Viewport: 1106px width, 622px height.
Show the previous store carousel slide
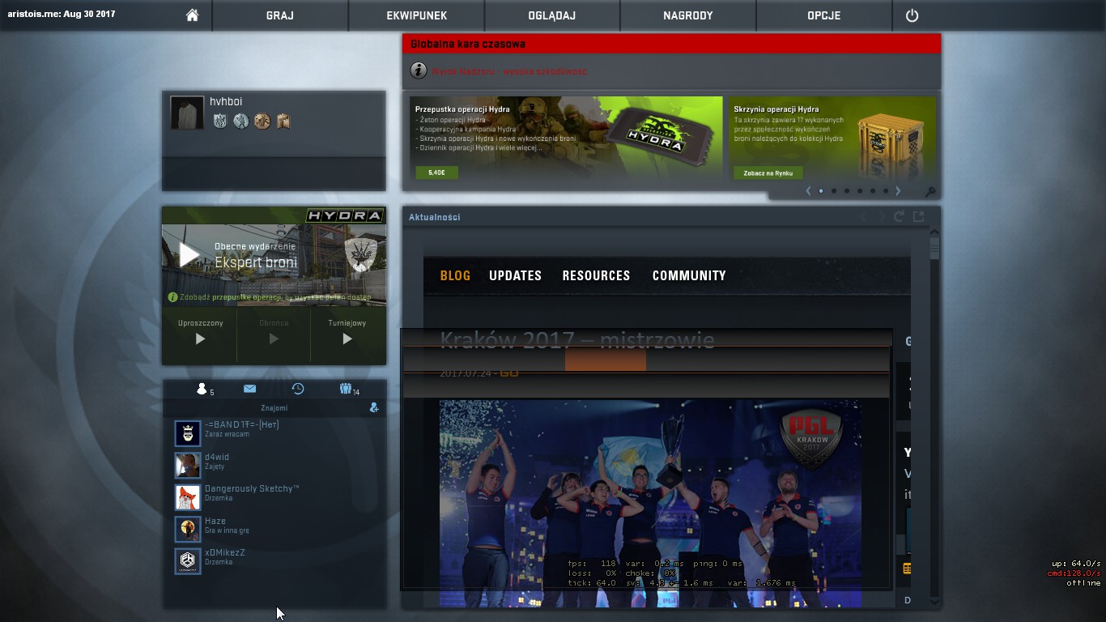pyautogui.click(x=808, y=191)
